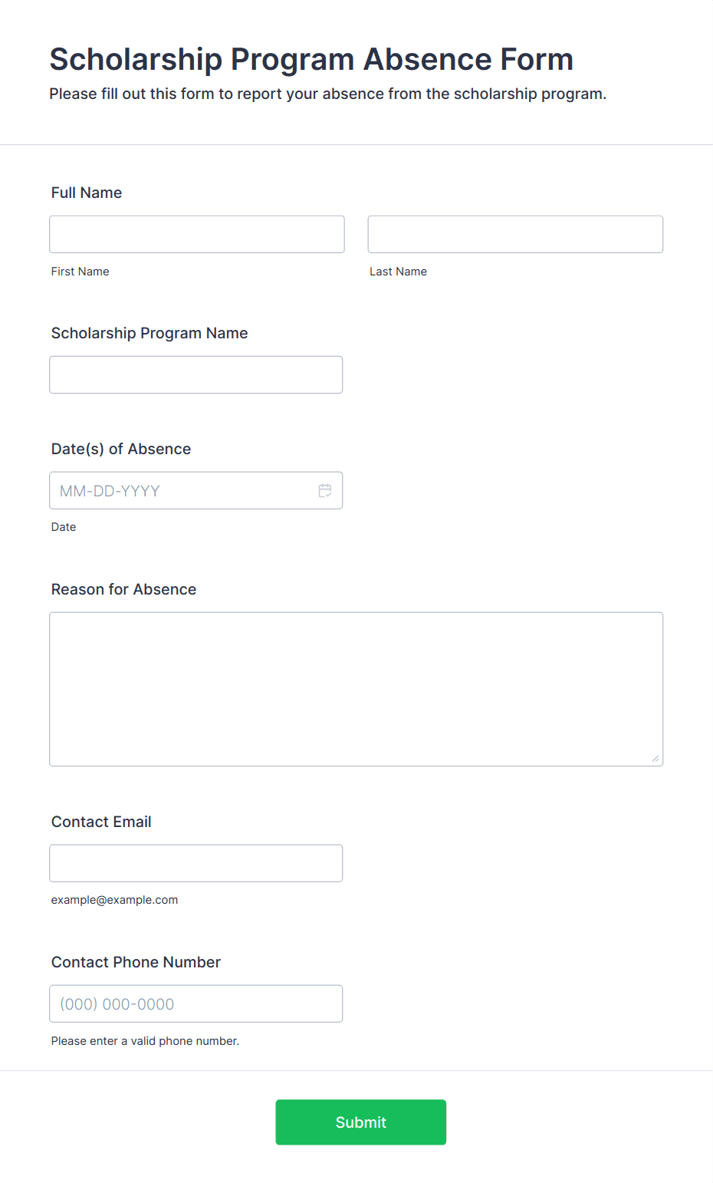
Task: Click the Date(s) of Absence label
Action: coord(121,449)
